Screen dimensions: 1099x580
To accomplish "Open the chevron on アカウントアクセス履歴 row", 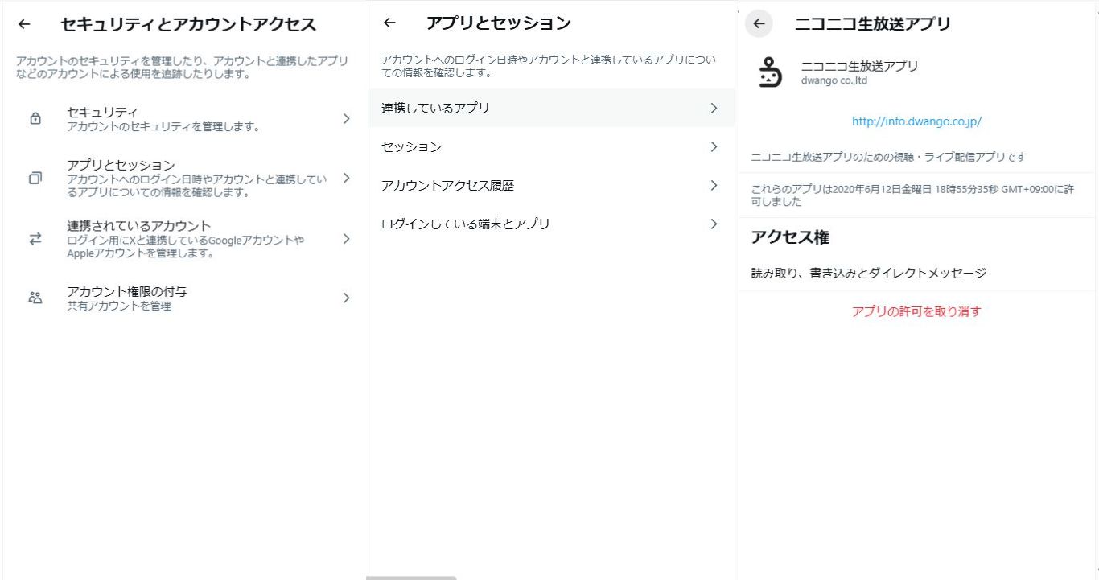I will [714, 185].
